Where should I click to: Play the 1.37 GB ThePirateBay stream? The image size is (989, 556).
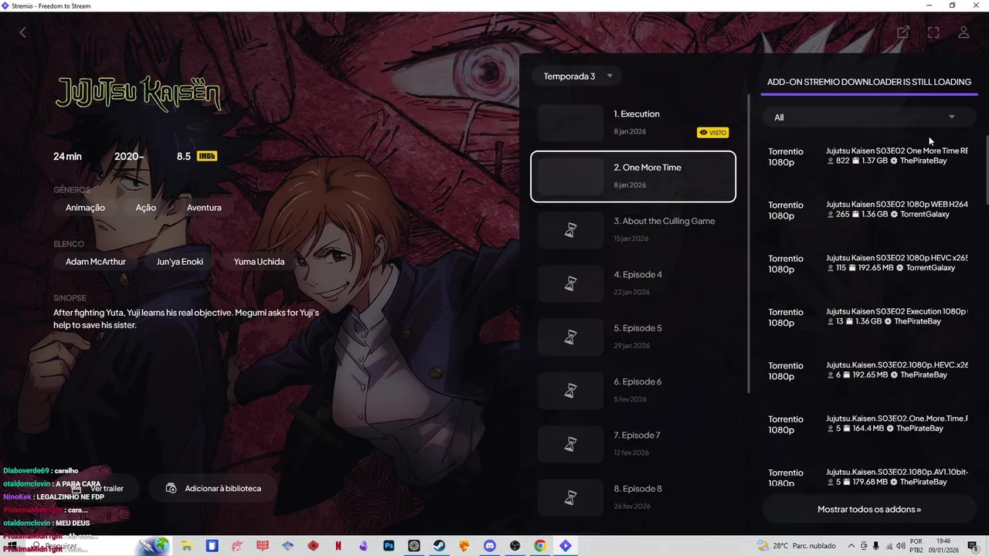pyautogui.click(x=869, y=157)
